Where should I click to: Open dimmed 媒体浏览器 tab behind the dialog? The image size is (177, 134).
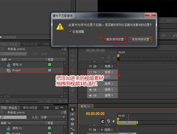pos(30,44)
